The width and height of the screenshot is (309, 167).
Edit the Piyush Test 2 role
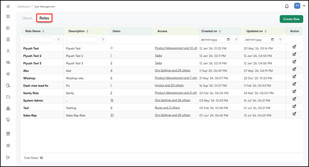pos(294,54)
